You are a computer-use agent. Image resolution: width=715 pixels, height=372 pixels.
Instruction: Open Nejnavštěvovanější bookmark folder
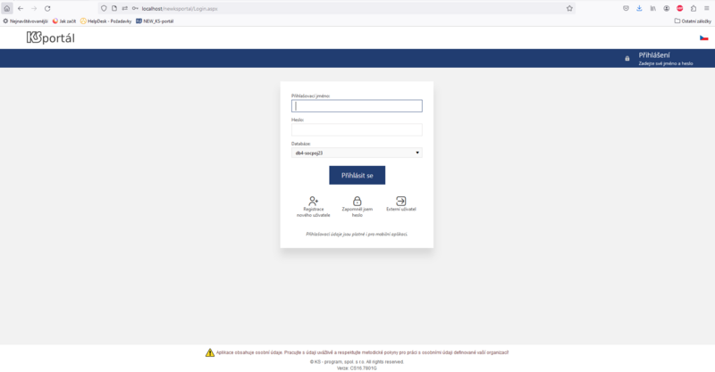click(x=26, y=21)
